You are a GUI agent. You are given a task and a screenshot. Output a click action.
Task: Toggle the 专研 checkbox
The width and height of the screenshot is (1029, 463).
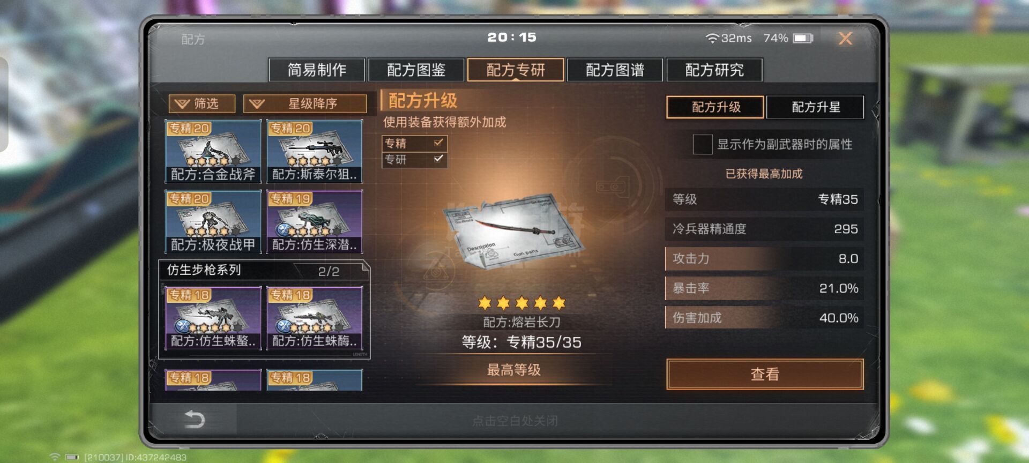click(438, 159)
